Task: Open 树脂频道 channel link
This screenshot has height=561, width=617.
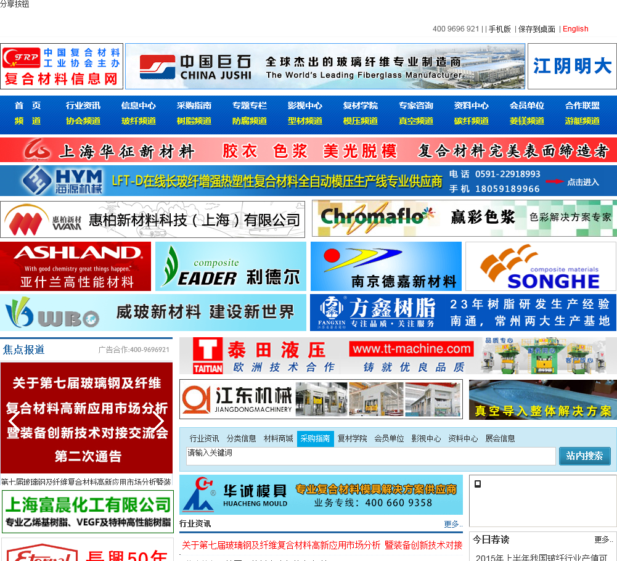Action: pyautogui.click(x=194, y=121)
